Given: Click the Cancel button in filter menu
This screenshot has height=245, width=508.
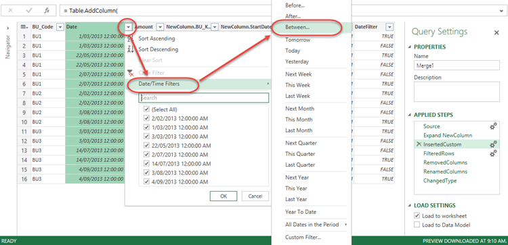Looking at the screenshot, I should click(255, 196).
